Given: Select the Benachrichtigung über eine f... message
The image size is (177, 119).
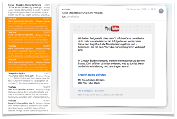Looking at the screenshot, I should point(28,106).
